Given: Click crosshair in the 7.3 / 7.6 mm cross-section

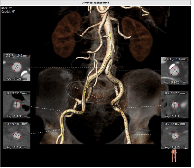Looking at the screenshot, I should [x=16, y=105].
